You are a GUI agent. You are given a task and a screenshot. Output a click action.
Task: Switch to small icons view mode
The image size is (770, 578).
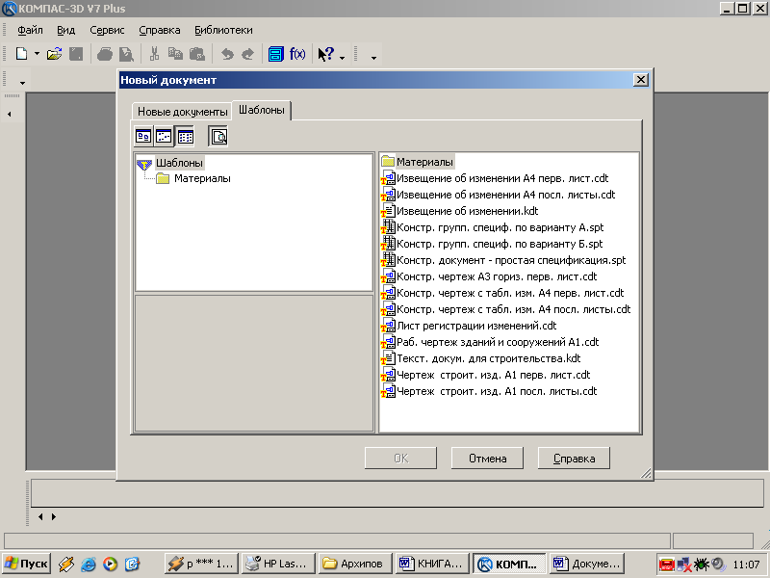pyautogui.click(x=164, y=137)
